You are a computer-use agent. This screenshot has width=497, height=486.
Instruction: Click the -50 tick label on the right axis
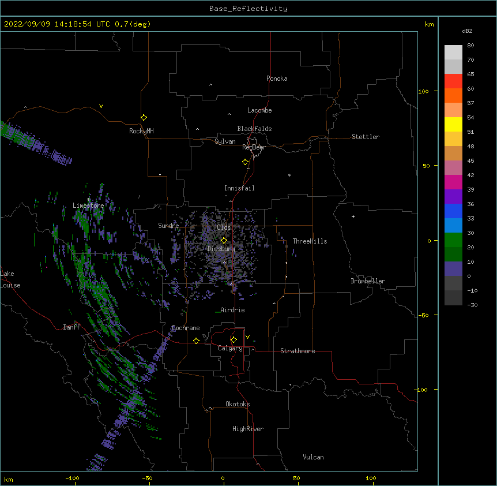point(423,315)
